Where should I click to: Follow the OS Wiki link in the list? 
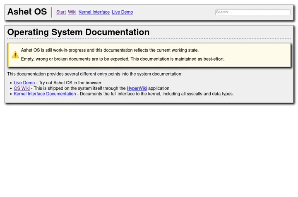pos(22,88)
